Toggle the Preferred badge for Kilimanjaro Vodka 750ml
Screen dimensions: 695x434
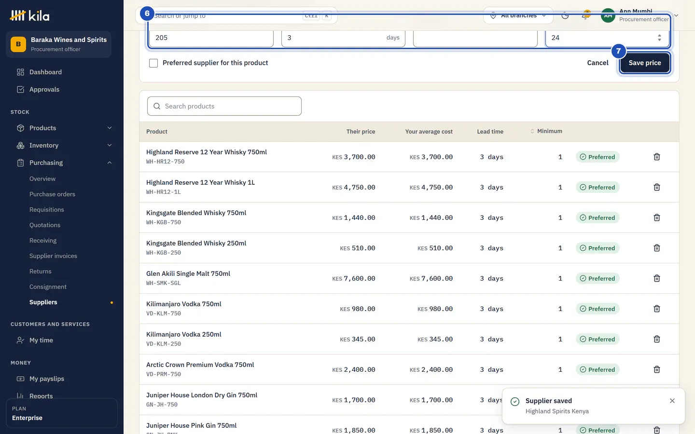pos(598,309)
